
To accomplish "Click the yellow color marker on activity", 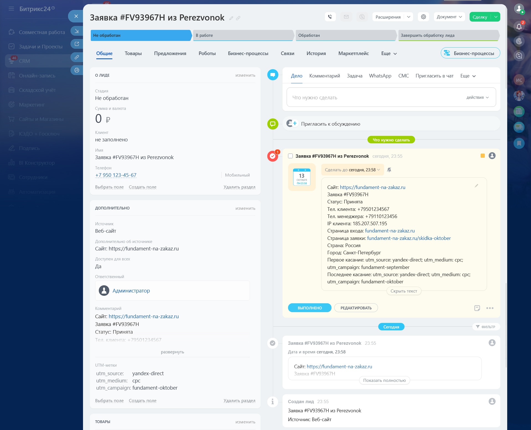I will [483, 156].
